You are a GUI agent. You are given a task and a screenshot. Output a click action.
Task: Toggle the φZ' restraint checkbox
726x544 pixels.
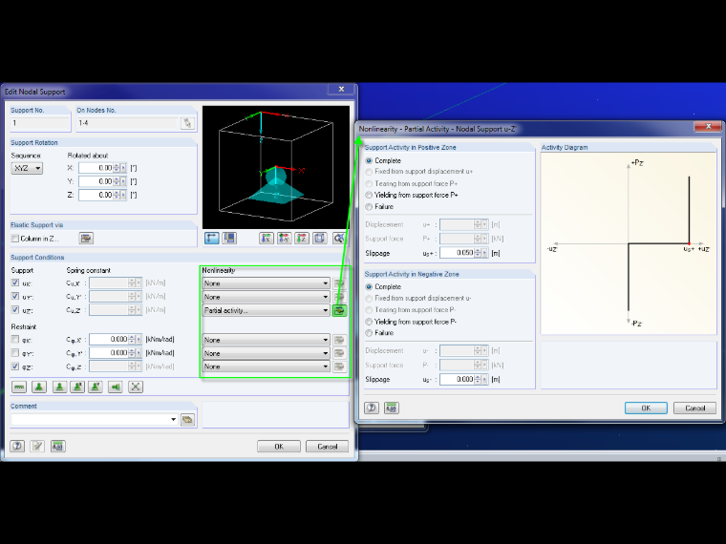pyautogui.click(x=15, y=366)
